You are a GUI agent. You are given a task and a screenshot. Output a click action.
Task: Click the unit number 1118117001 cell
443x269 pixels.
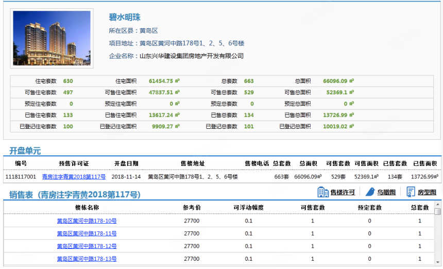click(x=21, y=177)
